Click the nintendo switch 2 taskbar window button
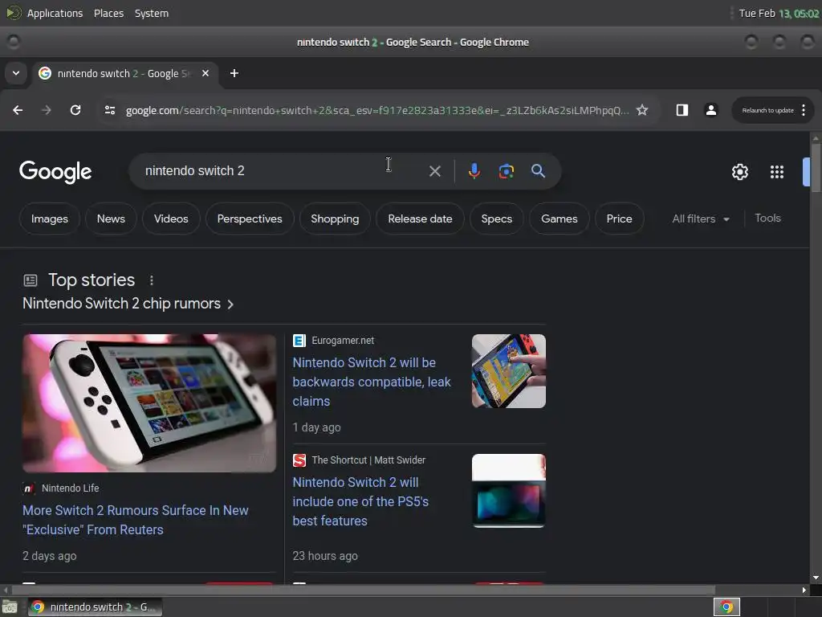 tap(96, 607)
